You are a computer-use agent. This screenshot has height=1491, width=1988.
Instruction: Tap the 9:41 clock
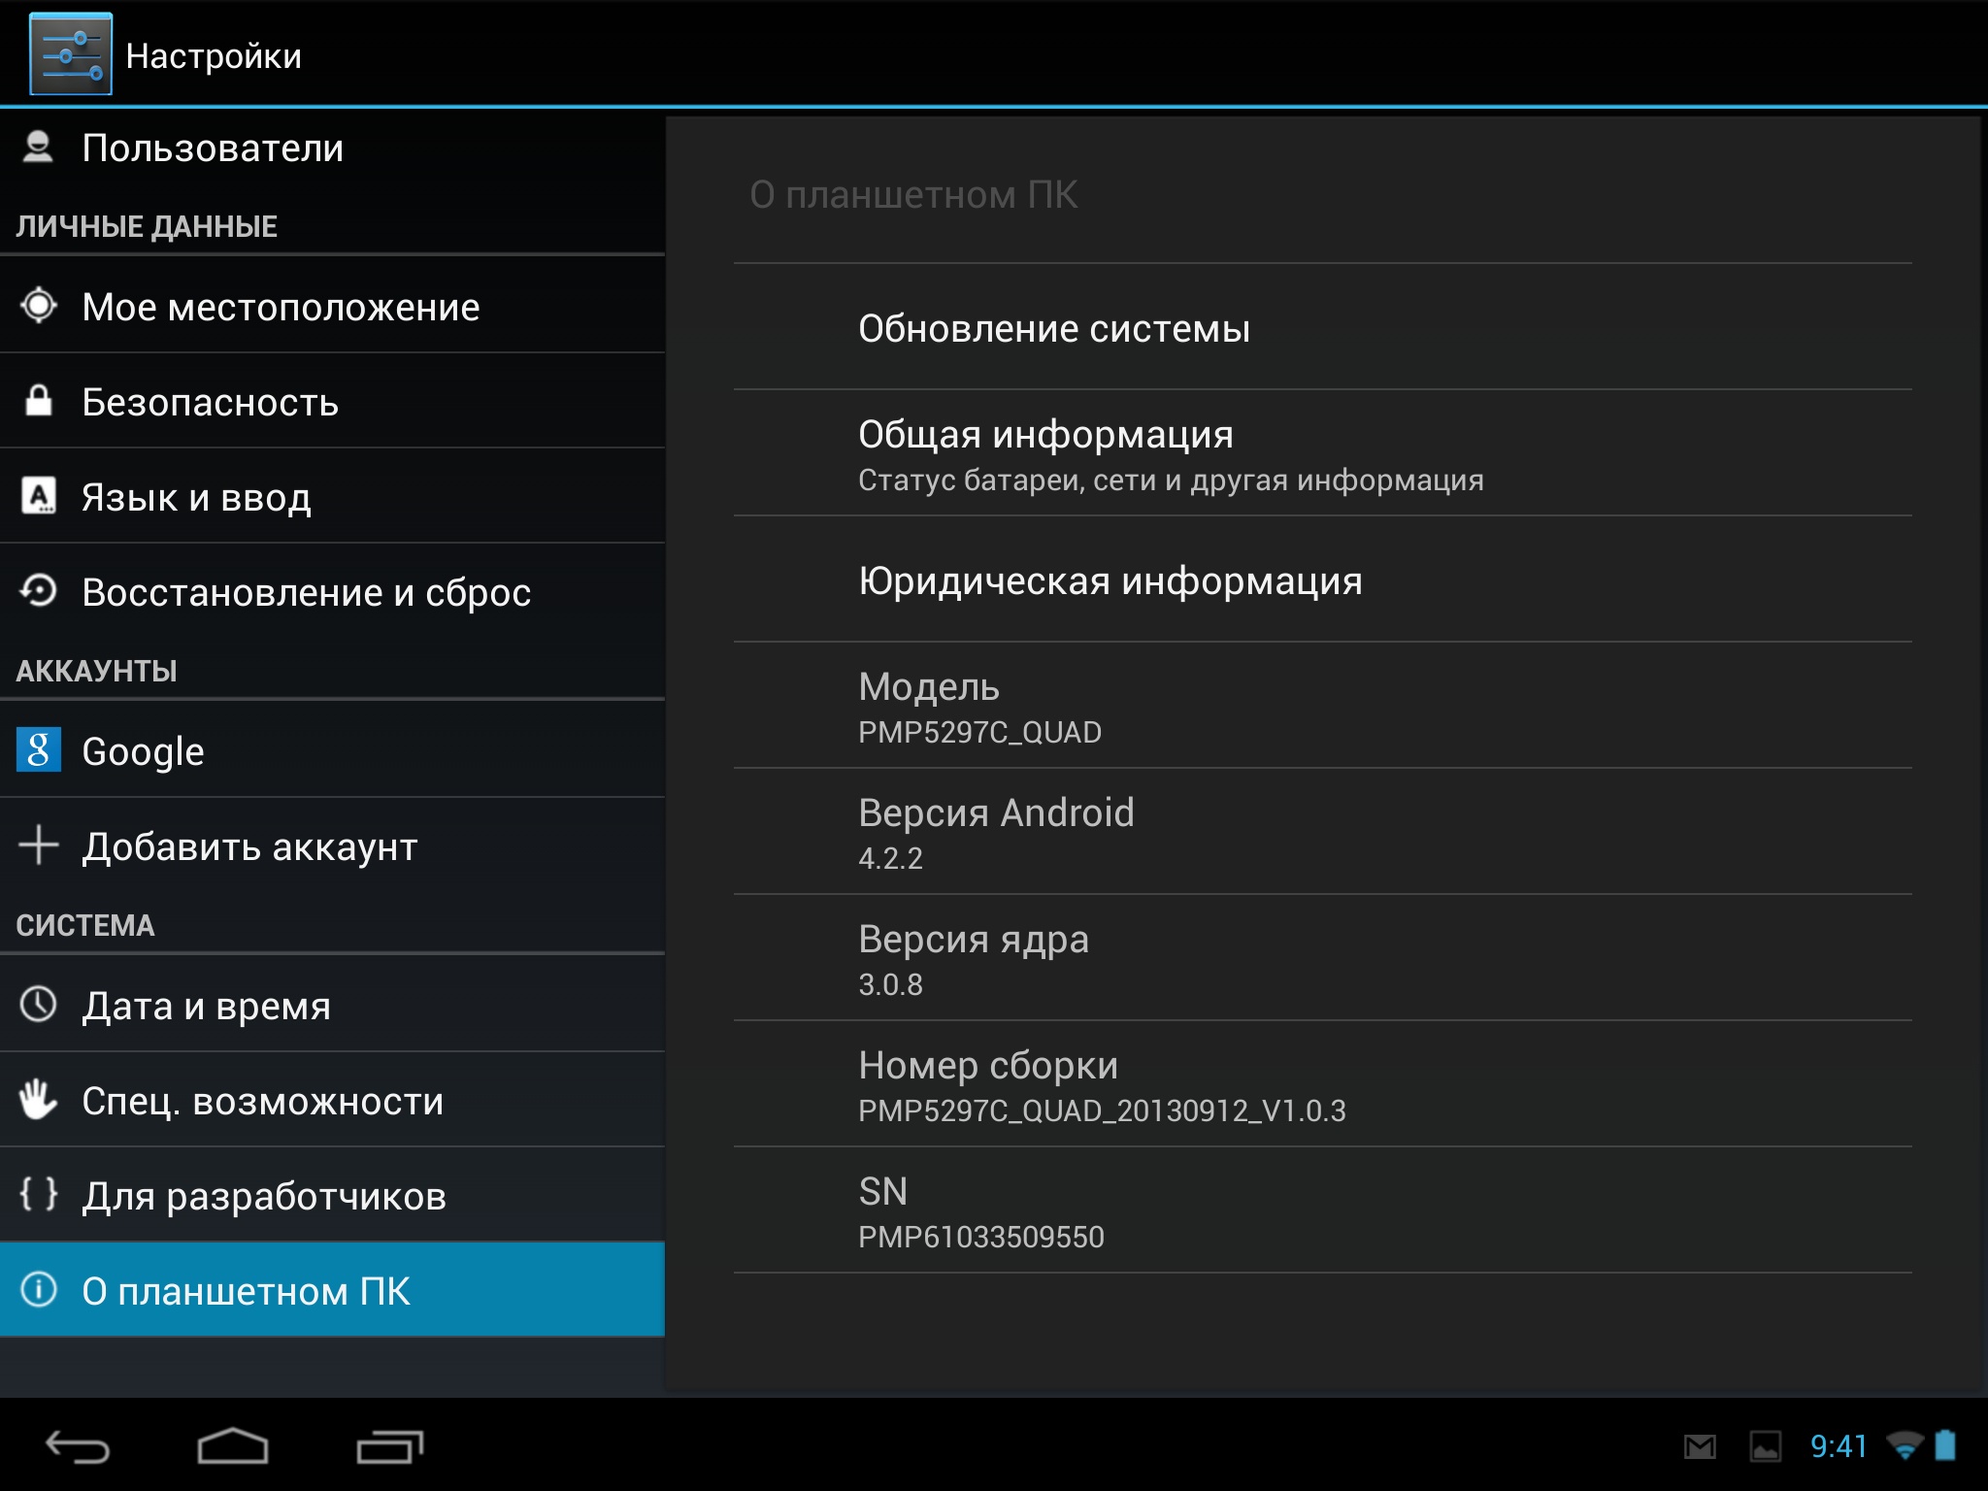pos(1838,1446)
